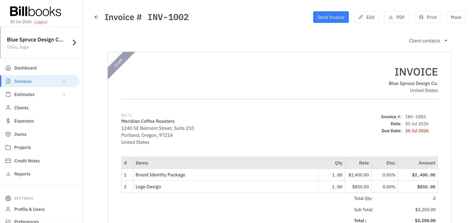475x223 pixels.
Task: Click the bold Total amount $3,250.00
Action: point(425,221)
